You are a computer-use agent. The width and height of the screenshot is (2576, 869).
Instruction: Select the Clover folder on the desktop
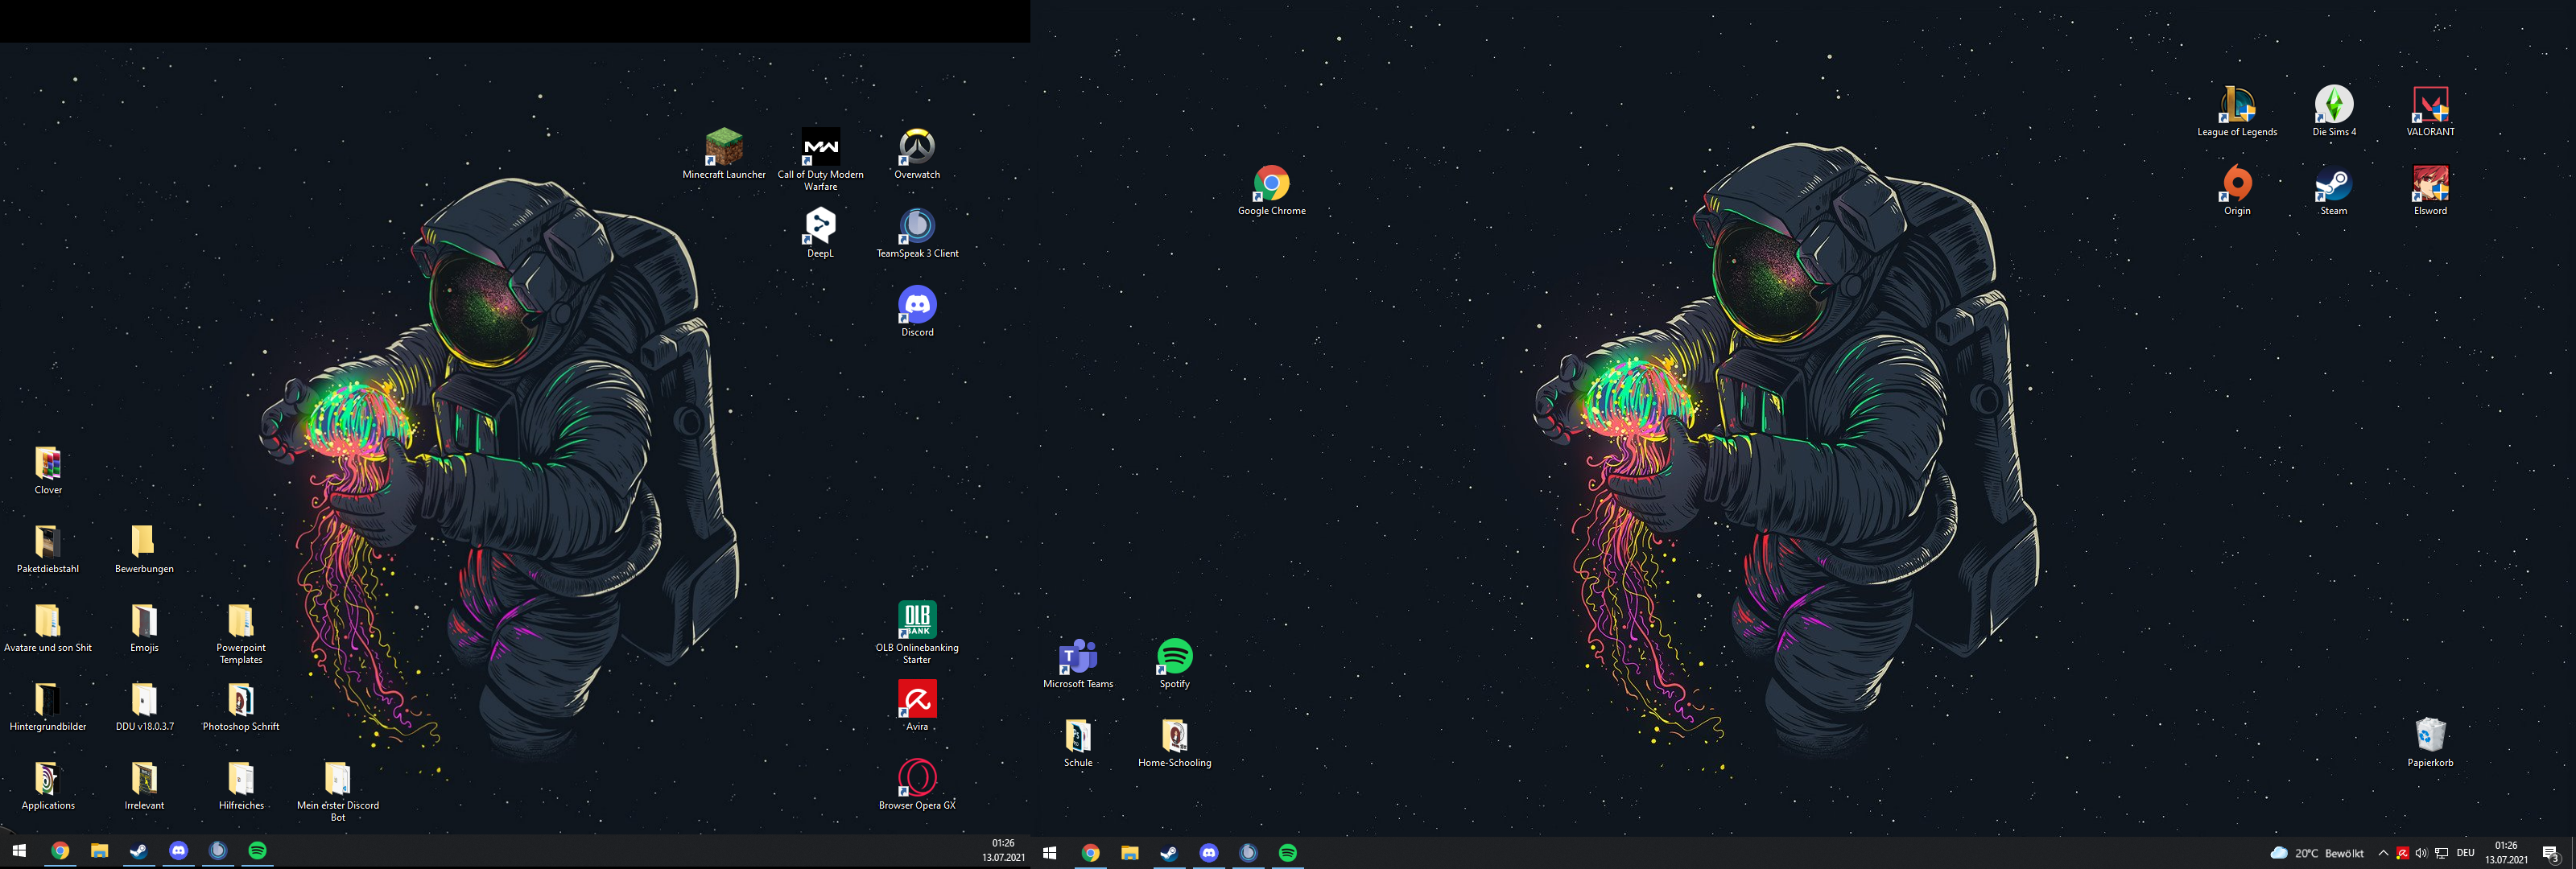pos(48,470)
